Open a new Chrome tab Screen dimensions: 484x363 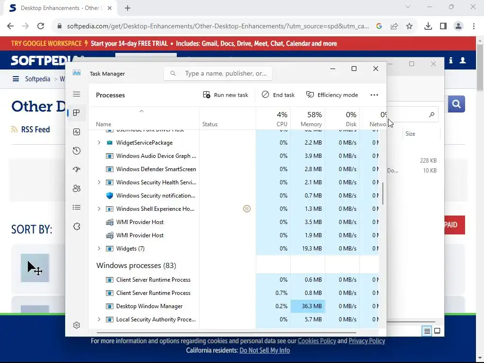coord(128,8)
